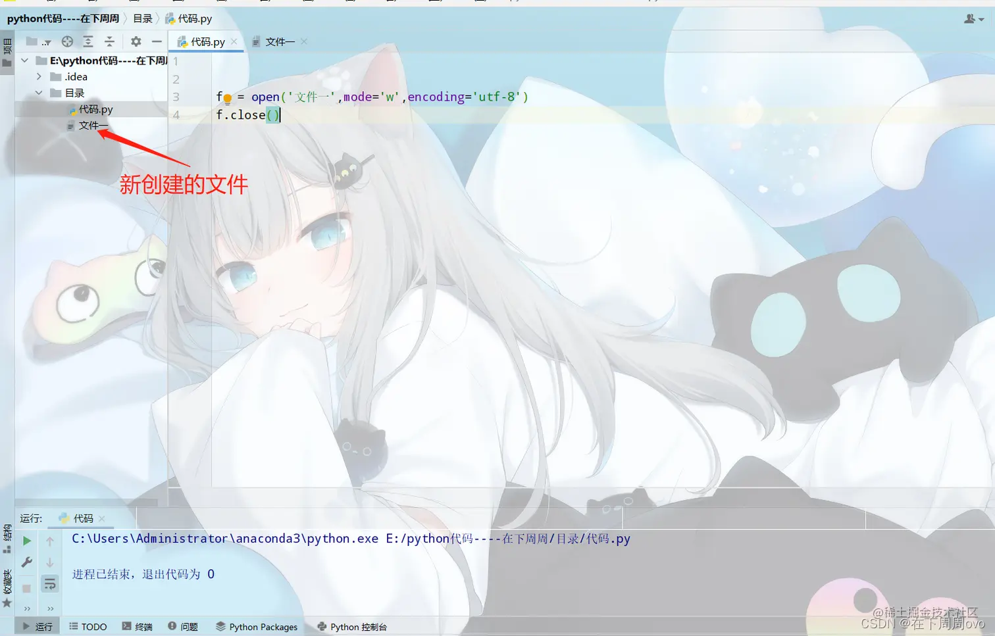Open the user account icon dropdown
This screenshot has width=995, height=636.
[x=974, y=19]
